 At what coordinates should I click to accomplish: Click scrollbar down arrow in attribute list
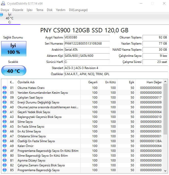pyautogui.click(x=165, y=171)
